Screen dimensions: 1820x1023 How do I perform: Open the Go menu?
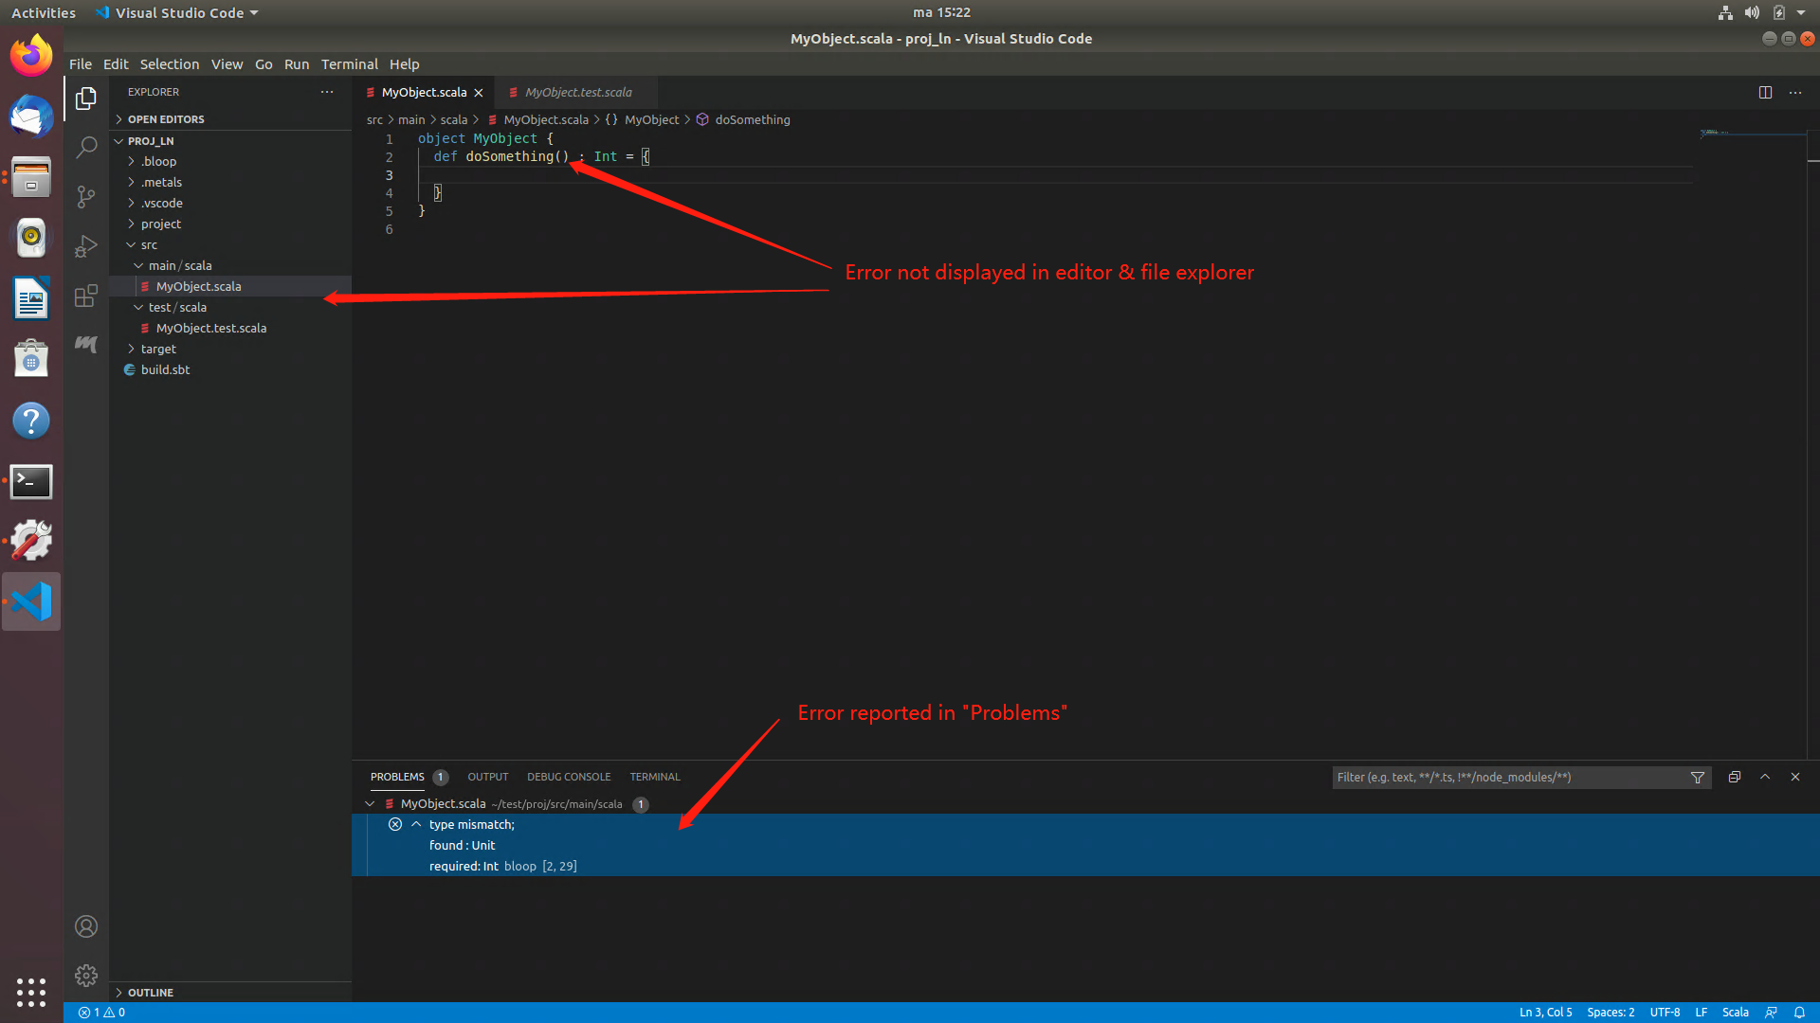264,64
